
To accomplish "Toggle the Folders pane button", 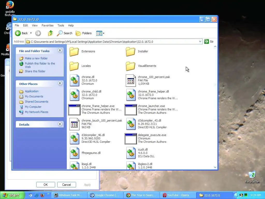I will 84,33.
